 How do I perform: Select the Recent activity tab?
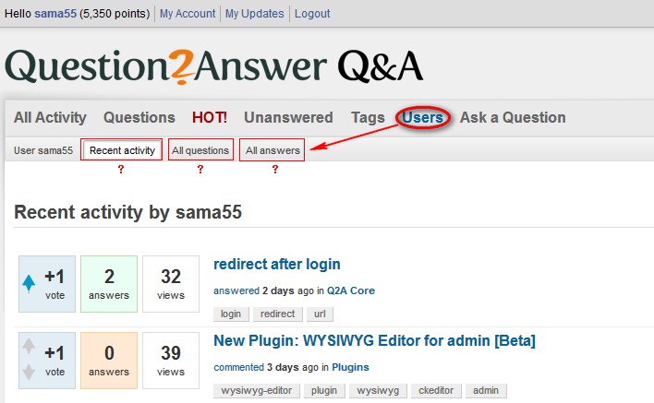point(122,150)
